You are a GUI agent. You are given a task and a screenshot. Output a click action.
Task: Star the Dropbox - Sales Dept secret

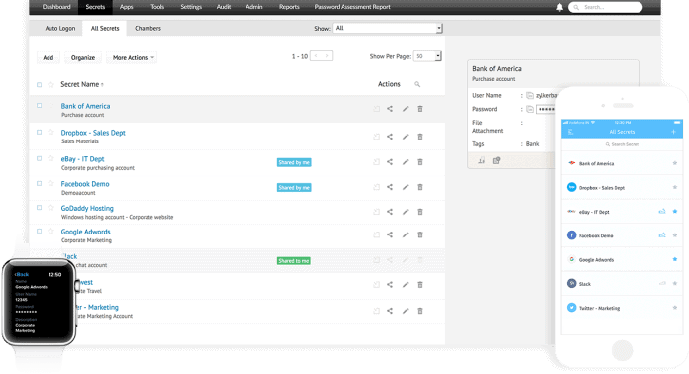pos(50,133)
